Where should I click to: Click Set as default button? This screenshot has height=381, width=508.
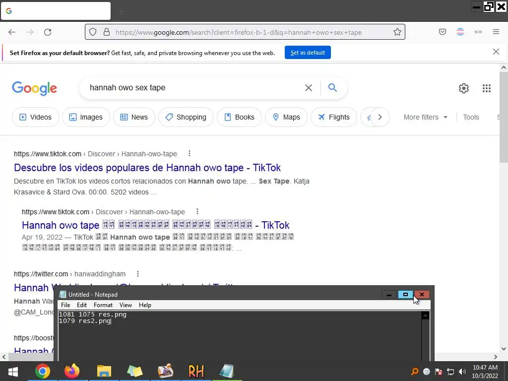pyautogui.click(x=308, y=53)
